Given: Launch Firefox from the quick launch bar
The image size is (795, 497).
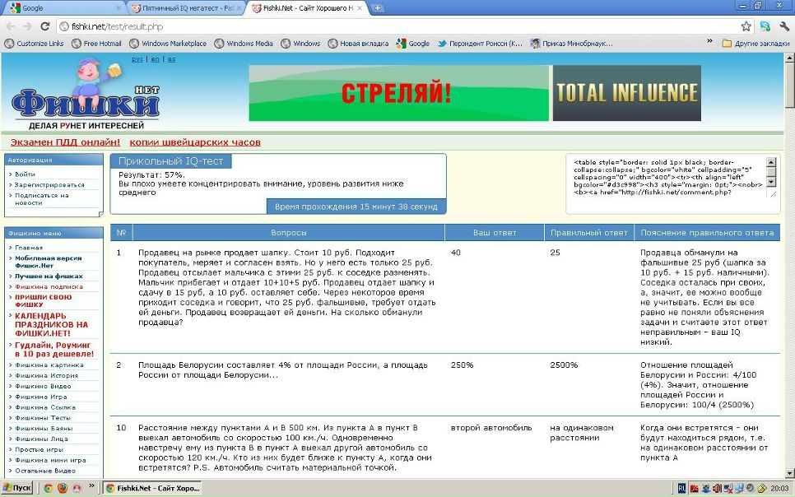Looking at the screenshot, I should 62,488.
